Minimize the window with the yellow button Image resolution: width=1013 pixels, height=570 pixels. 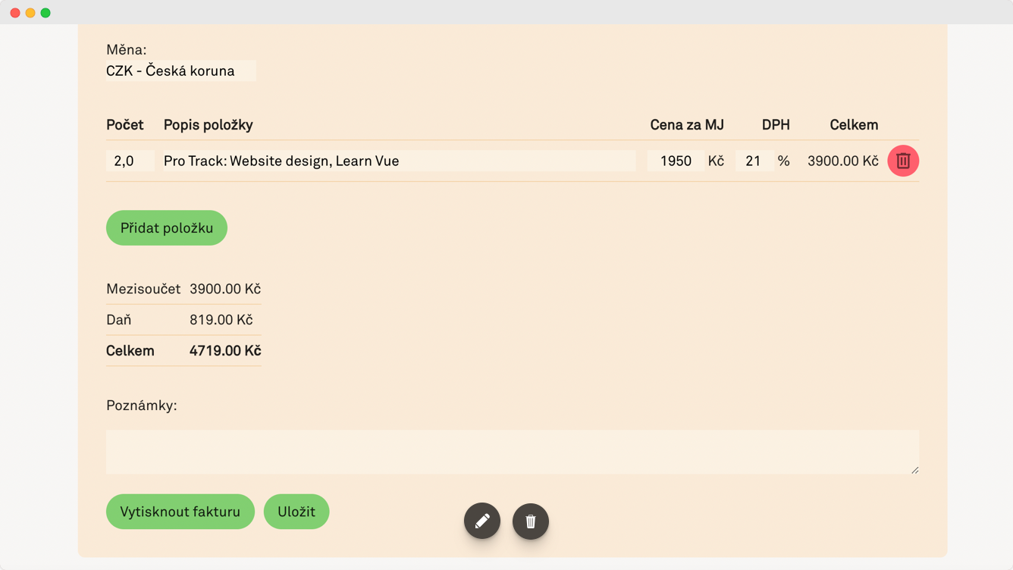(30, 13)
